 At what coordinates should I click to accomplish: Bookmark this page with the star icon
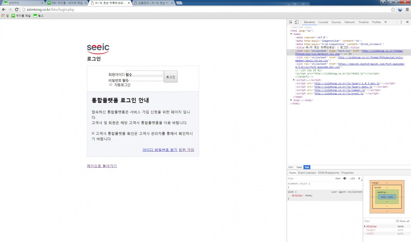coord(393,10)
